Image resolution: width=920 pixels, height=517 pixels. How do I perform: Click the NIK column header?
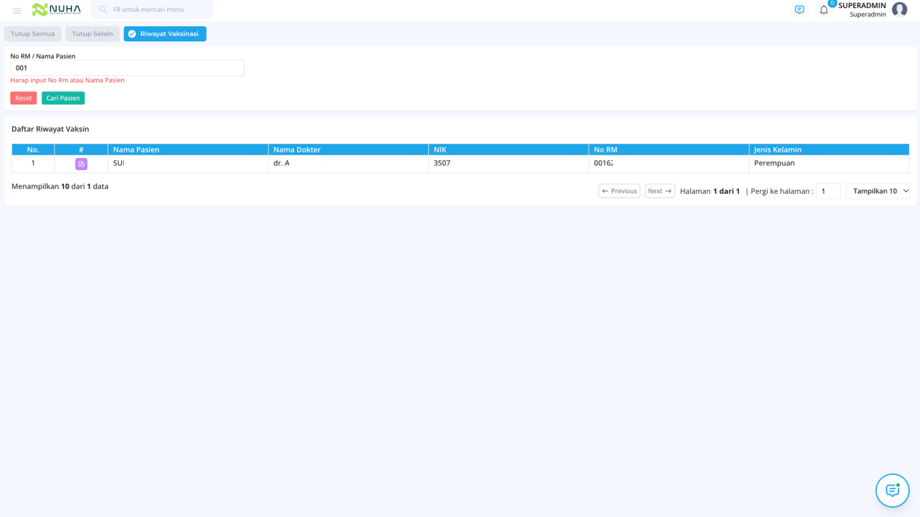pos(508,150)
